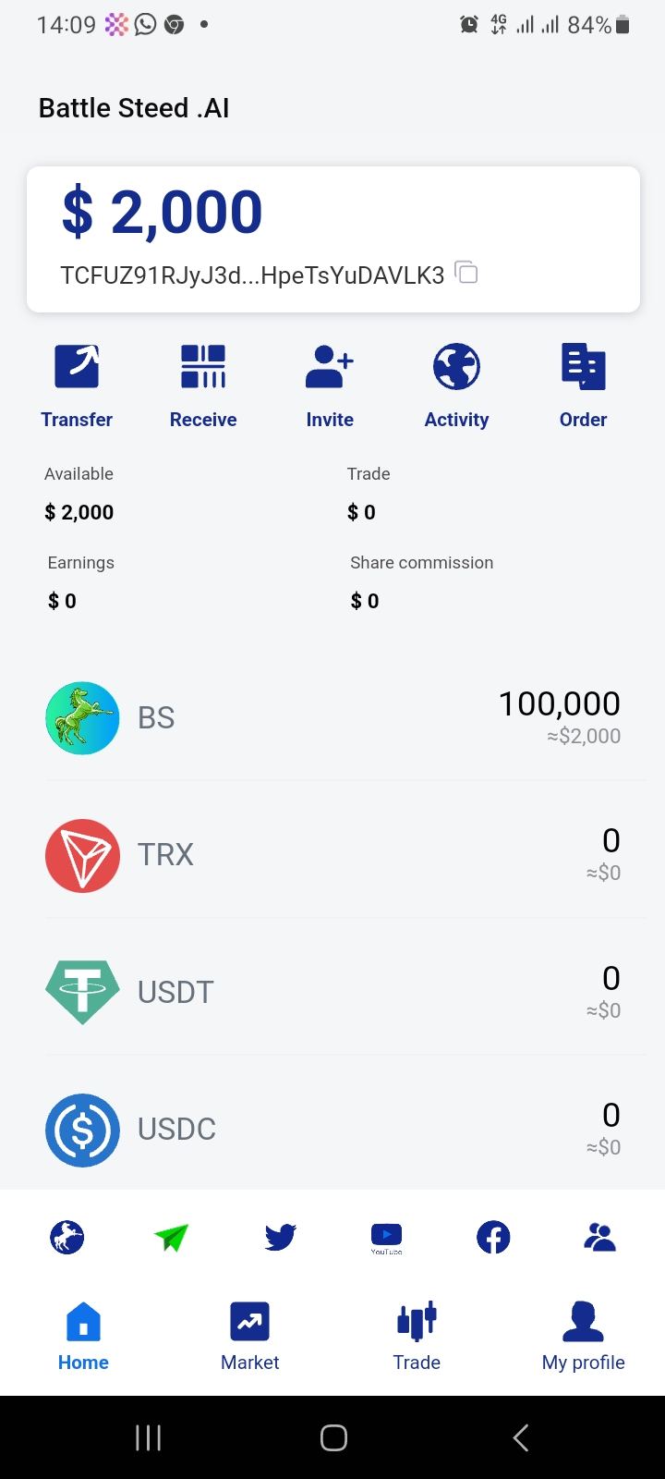Tap the horse logo social icon
Screen dimensions: 665x1479
point(66,1237)
